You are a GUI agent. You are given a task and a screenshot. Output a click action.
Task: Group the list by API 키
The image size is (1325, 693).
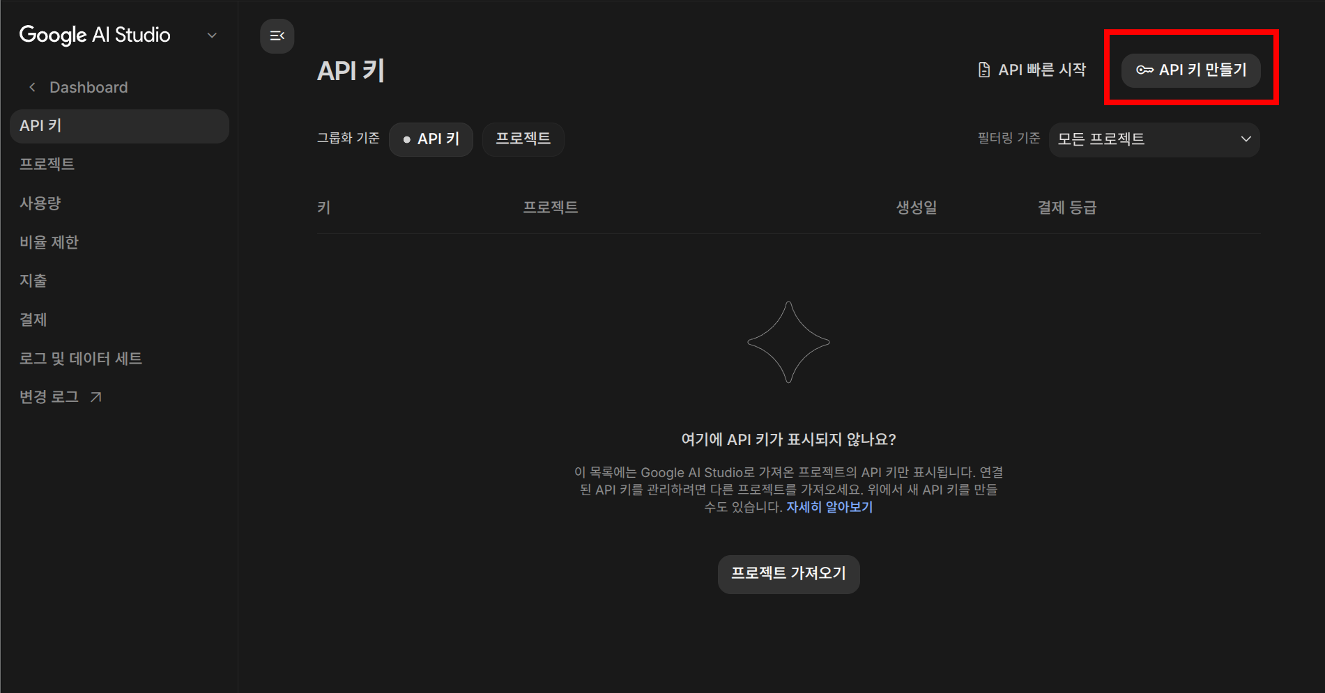(431, 139)
